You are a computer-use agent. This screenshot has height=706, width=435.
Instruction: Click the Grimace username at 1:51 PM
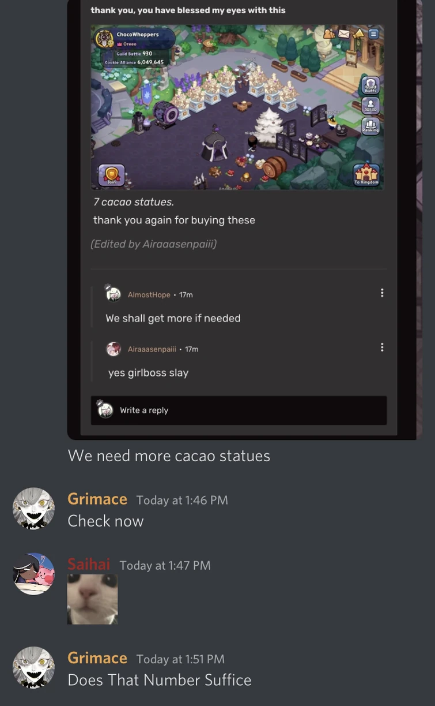97,658
